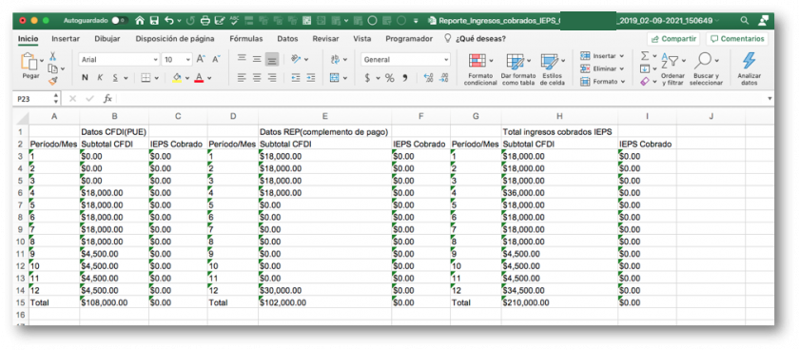Open the Disposición de página tab
Image resolution: width=799 pixels, height=350 pixels.
(x=175, y=39)
